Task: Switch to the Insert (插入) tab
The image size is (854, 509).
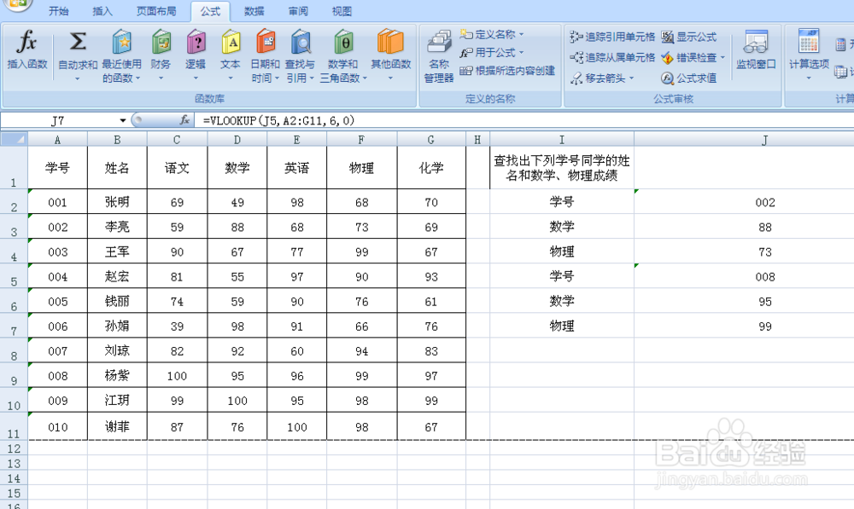Action: (x=102, y=11)
